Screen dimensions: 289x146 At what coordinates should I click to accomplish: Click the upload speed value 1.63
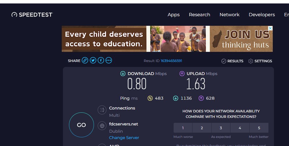196,84
